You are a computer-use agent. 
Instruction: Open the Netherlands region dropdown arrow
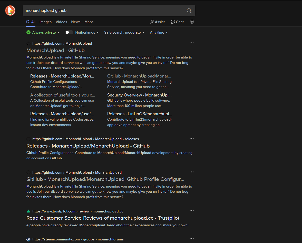pyautogui.click(x=98, y=32)
